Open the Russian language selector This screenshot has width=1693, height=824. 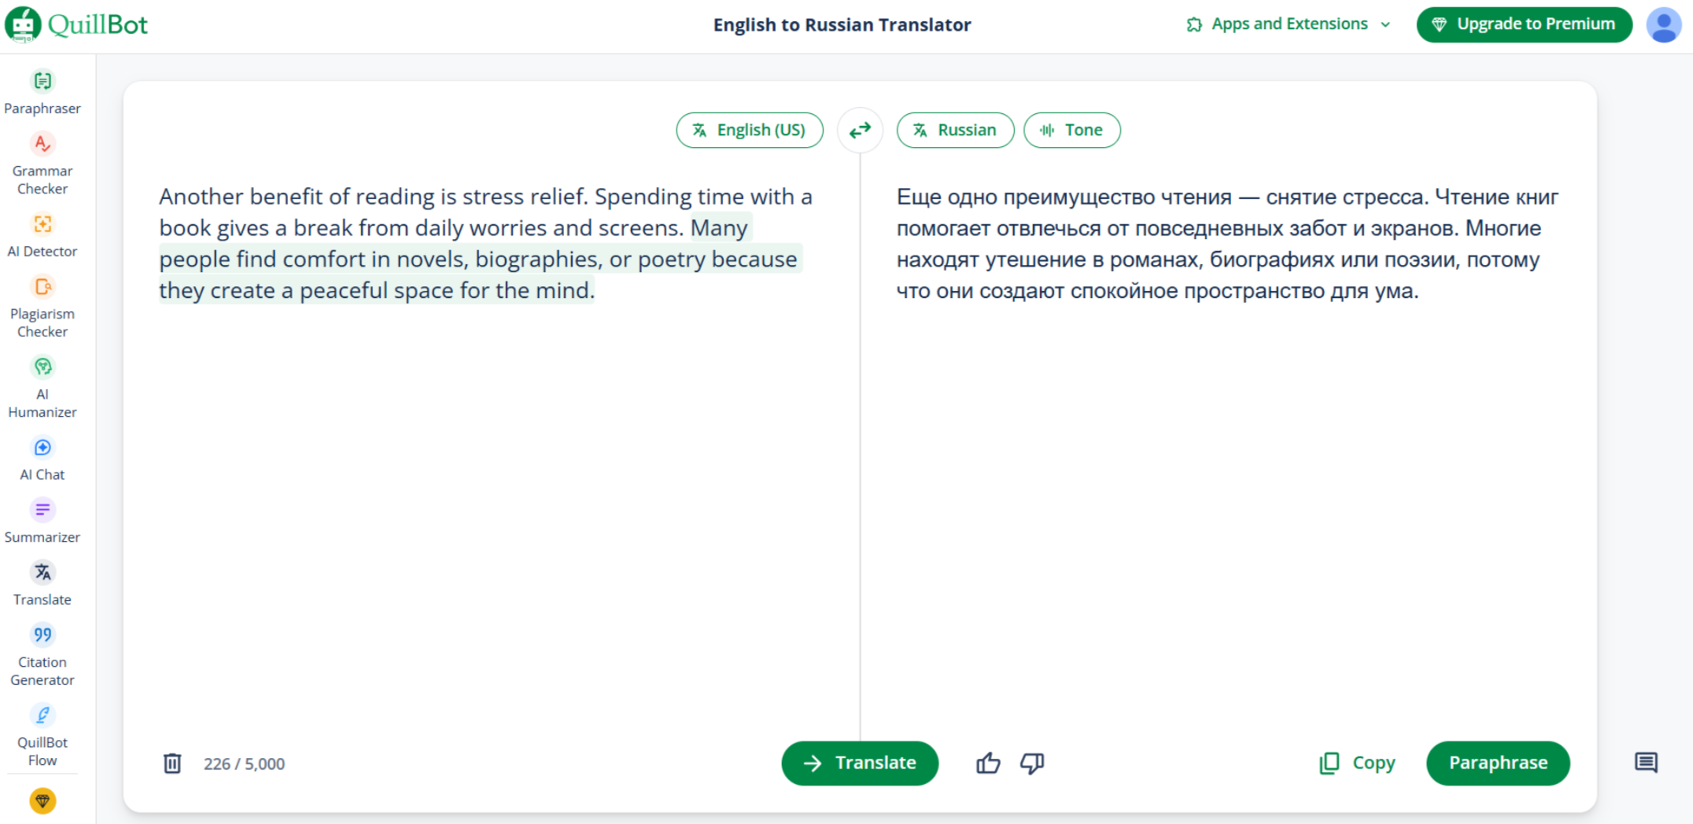[x=955, y=130]
